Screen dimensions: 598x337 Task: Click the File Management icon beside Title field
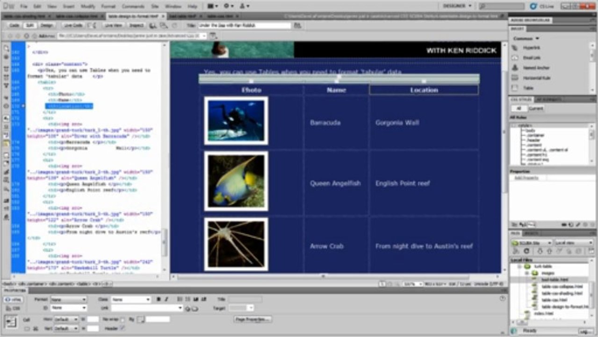pyautogui.click(x=297, y=25)
